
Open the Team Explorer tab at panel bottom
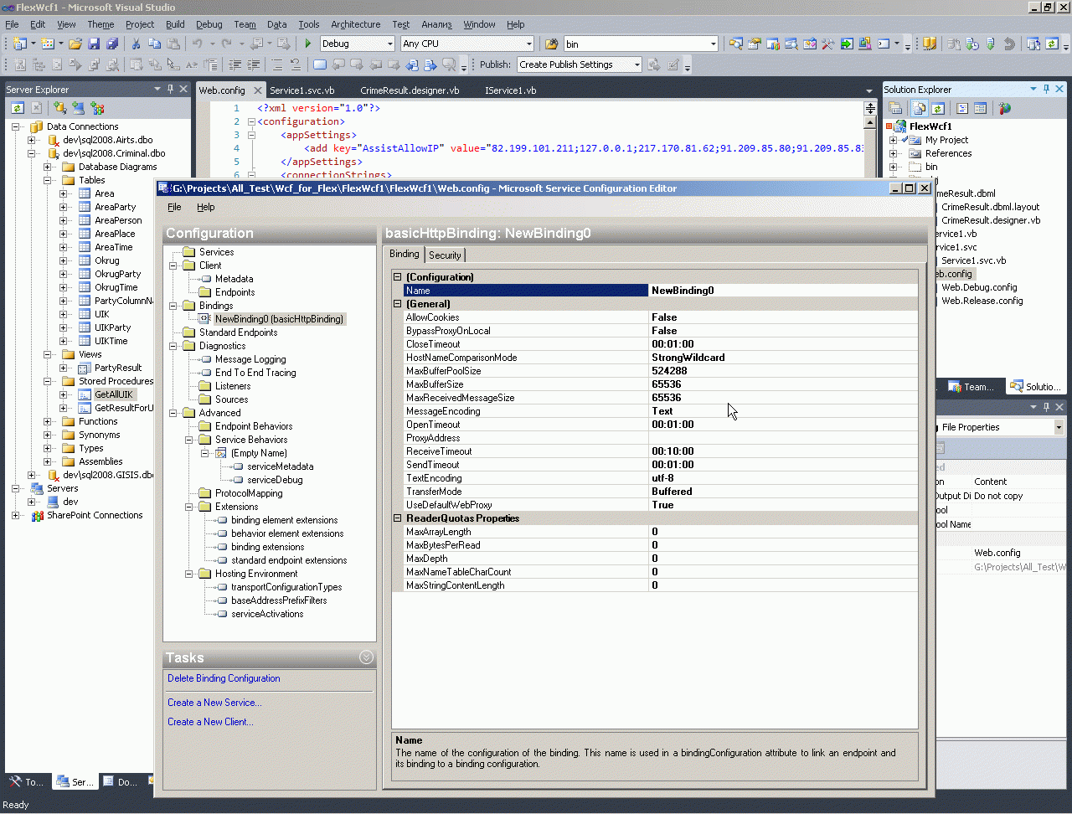pos(971,387)
